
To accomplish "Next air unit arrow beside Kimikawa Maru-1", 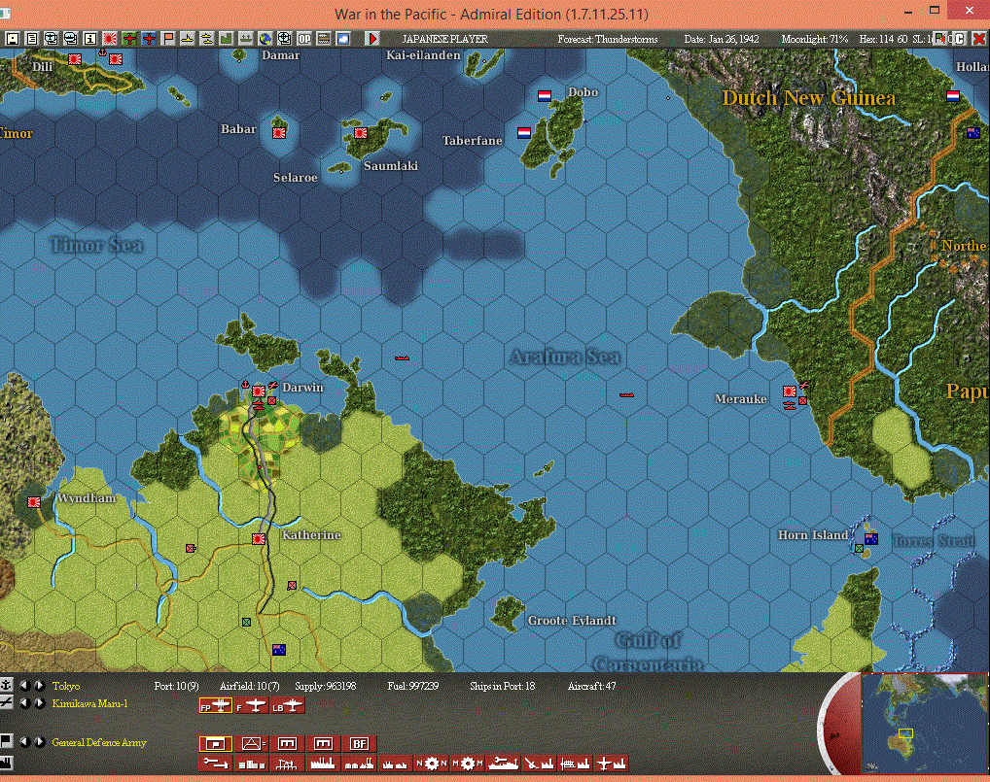I will [x=39, y=703].
